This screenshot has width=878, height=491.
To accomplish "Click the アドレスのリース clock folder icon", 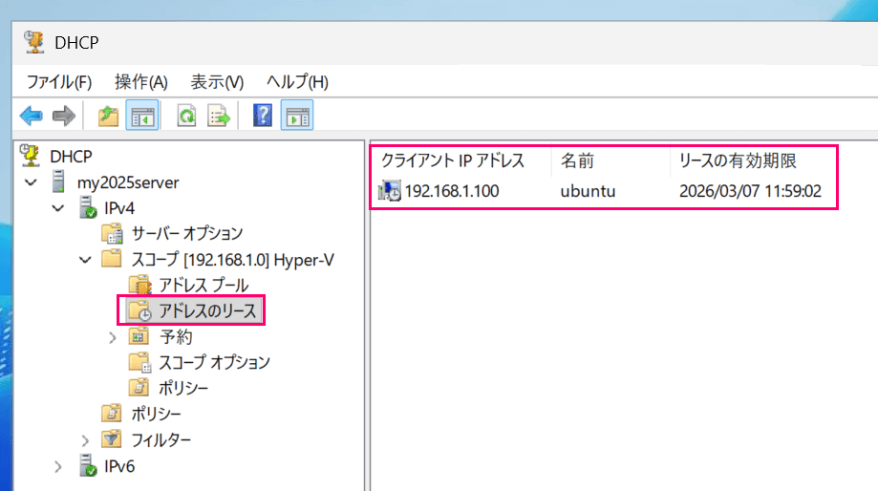I will point(139,310).
